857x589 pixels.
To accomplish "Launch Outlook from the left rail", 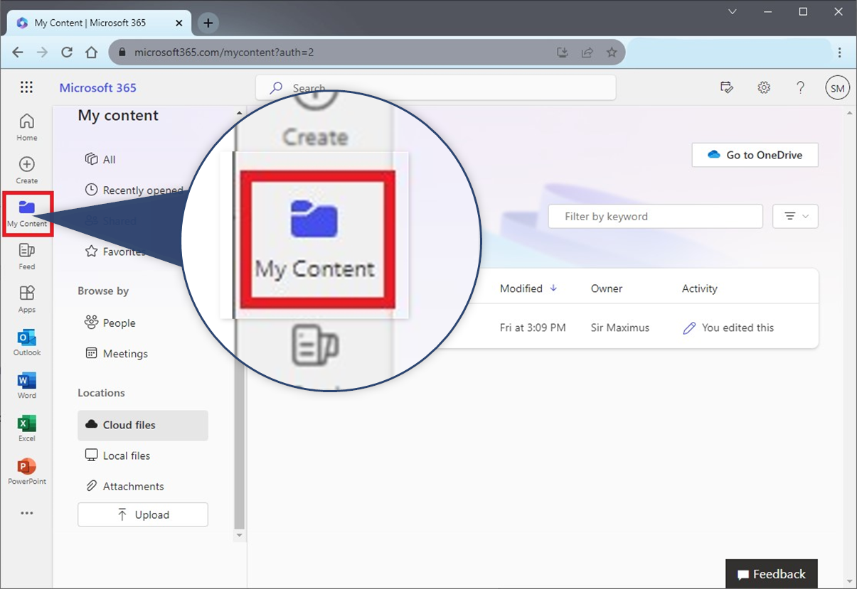I will [x=26, y=342].
